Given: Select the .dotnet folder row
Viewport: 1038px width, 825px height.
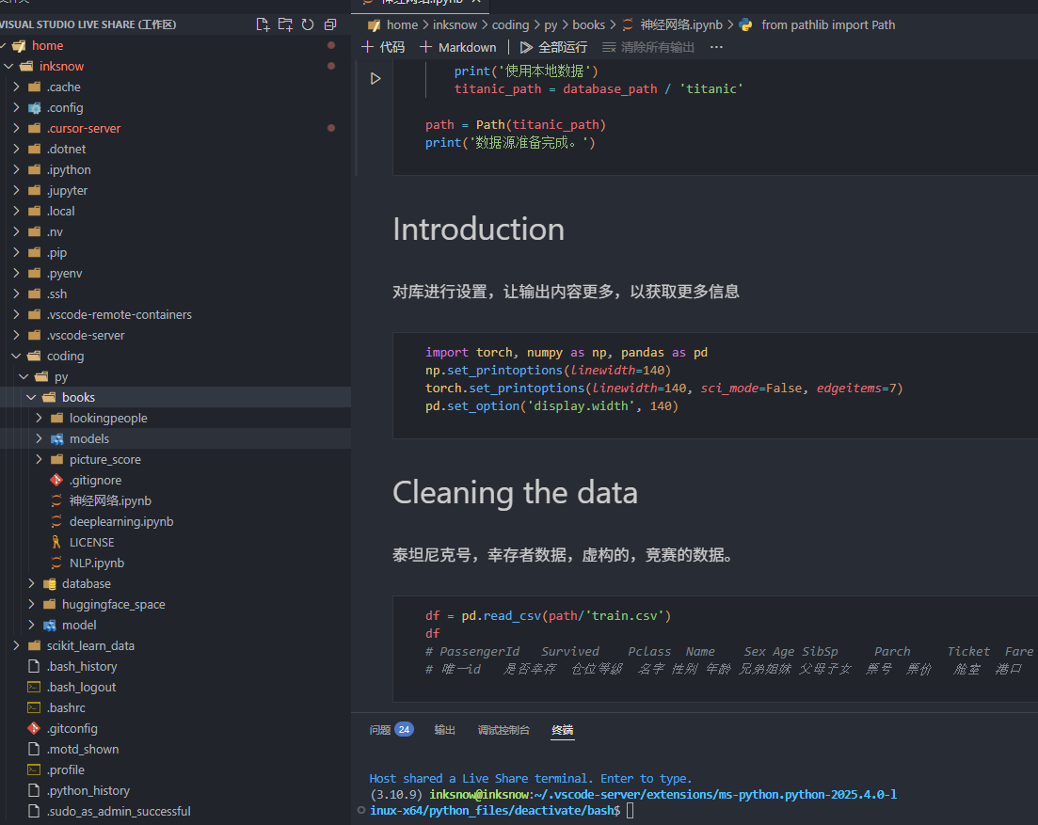Looking at the screenshot, I should point(175,149).
